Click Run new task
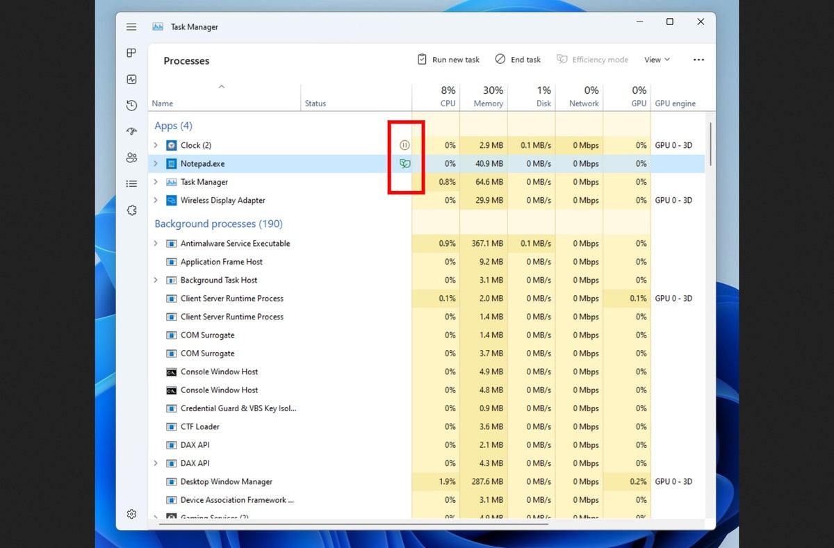Viewport: 834px width, 548px height. tap(448, 60)
